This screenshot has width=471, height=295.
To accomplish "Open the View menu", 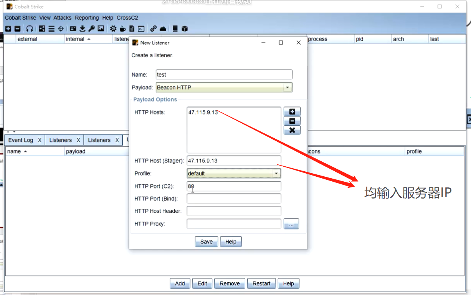I will point(45,18).
